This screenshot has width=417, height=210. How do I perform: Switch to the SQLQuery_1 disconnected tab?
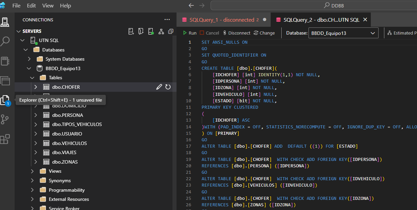point(222,20)
